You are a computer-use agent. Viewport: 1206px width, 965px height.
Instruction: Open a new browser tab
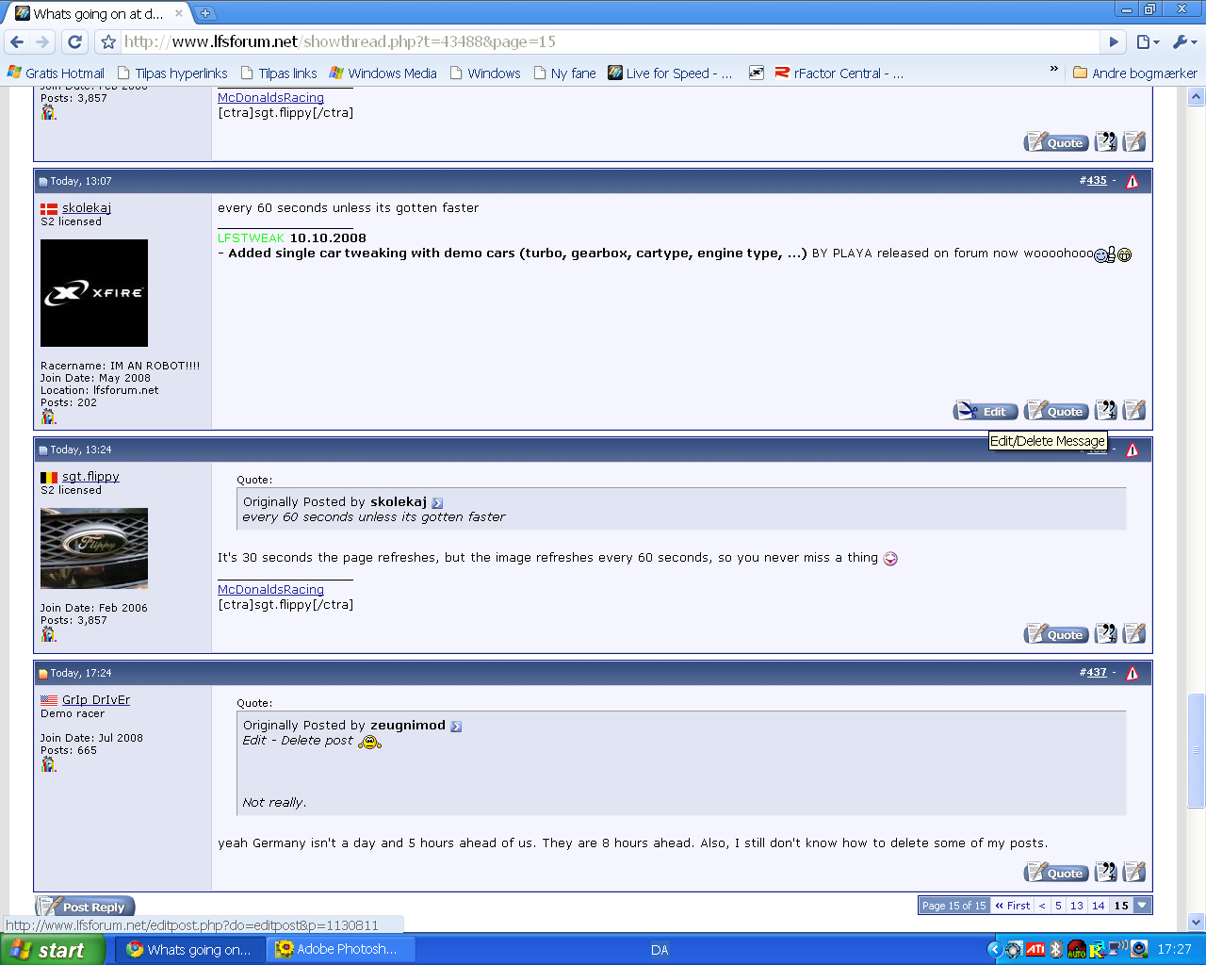205,13
